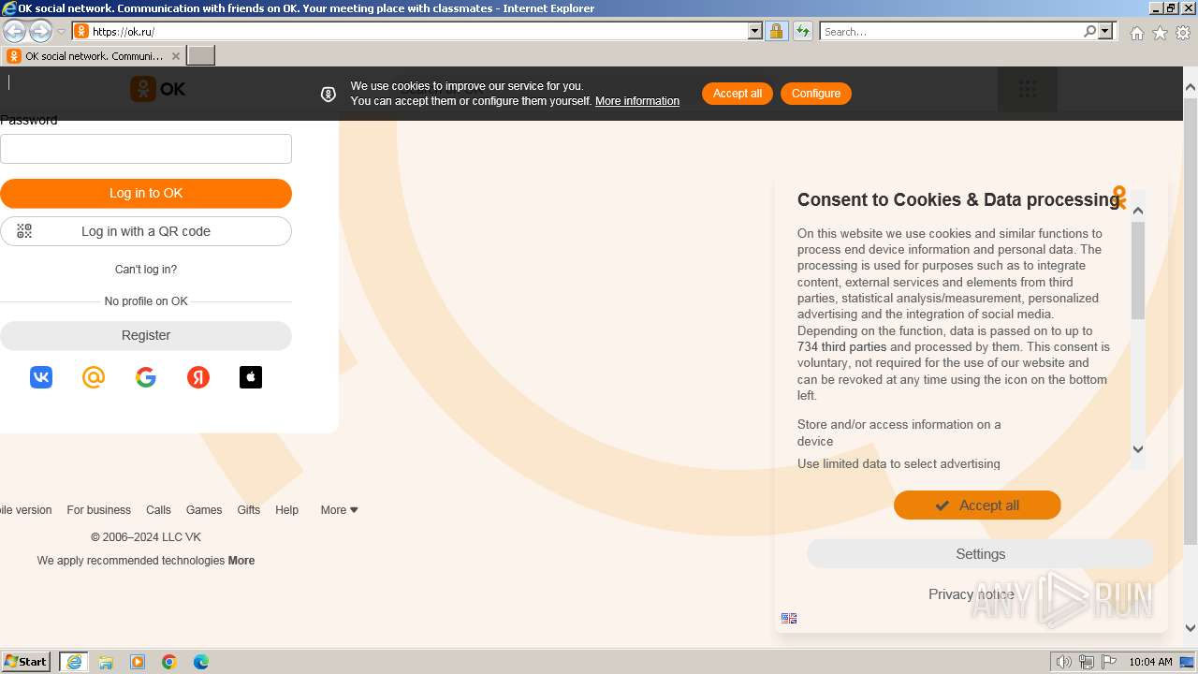Open File Explorer in taskbar
The image size is (1198, 674).
tap(106, 662)
